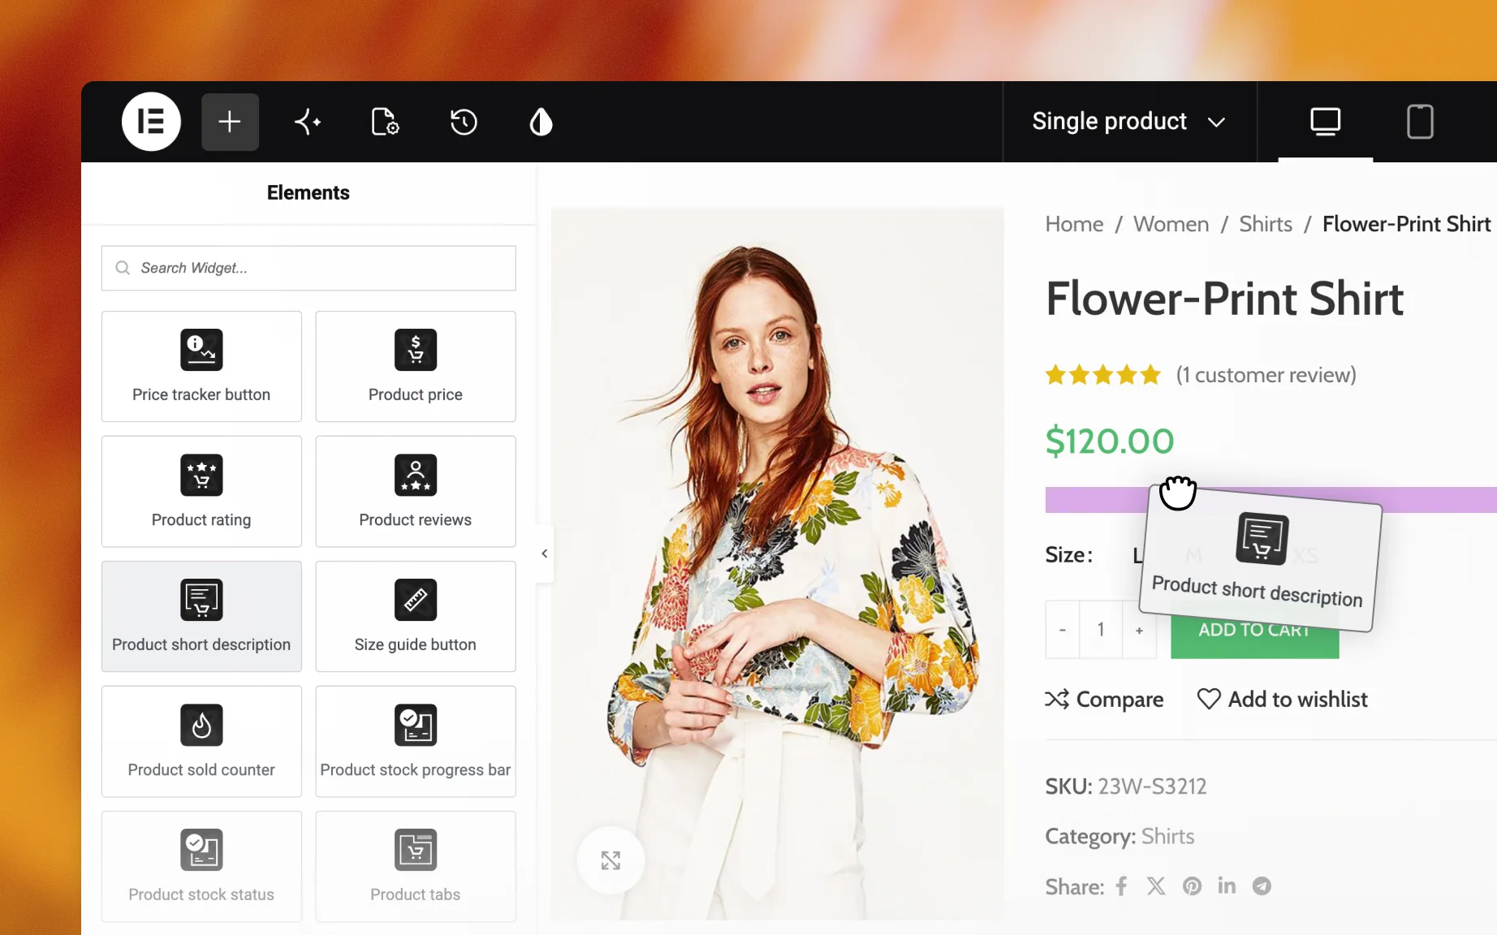Switch to desktop preview mode
Screen dimensions: 1497x935
pos(1325,122)
